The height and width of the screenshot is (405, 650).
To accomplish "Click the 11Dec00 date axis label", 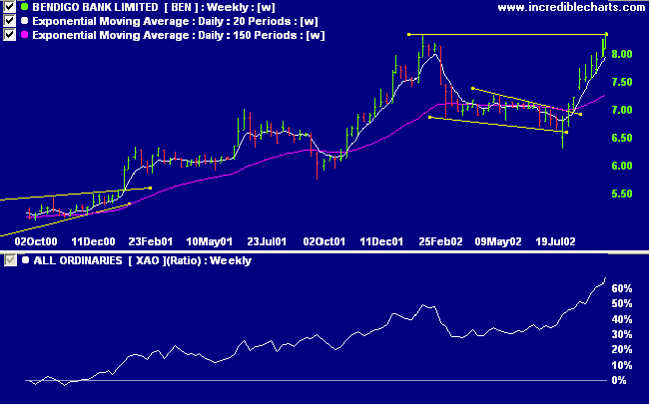I will click(94, 241).
